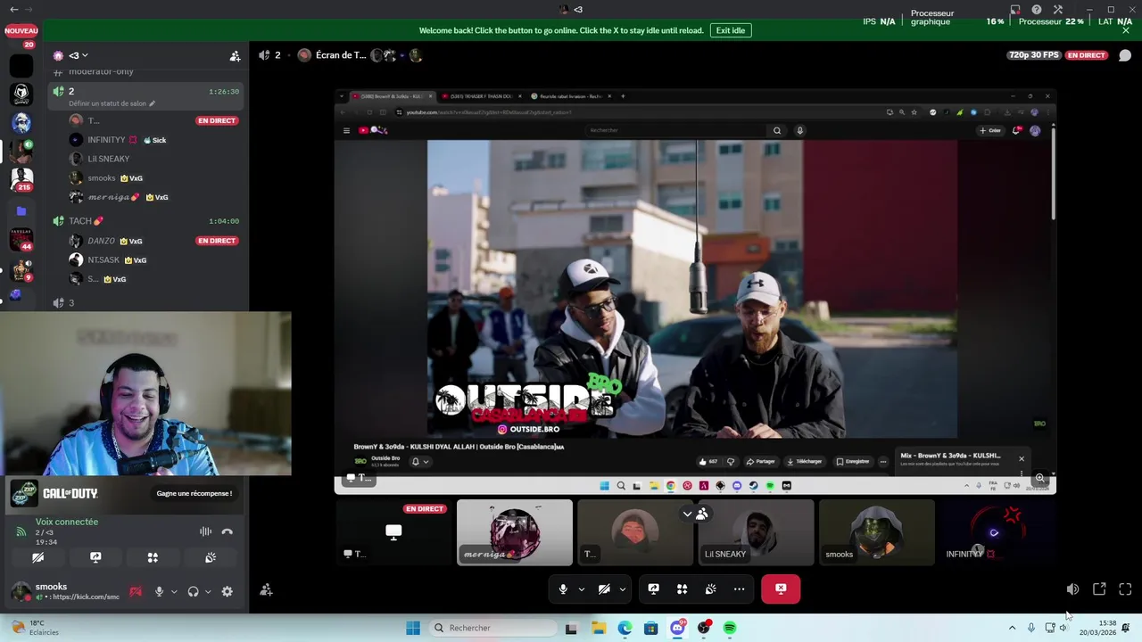
Task: Expand microphone options in call control bar
Action: click(x=581, y=588)
